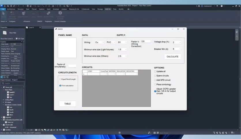Open the Architecture ribbon tab
The image size is (241, 139).
pyautogui.click(x=11, y=9)
